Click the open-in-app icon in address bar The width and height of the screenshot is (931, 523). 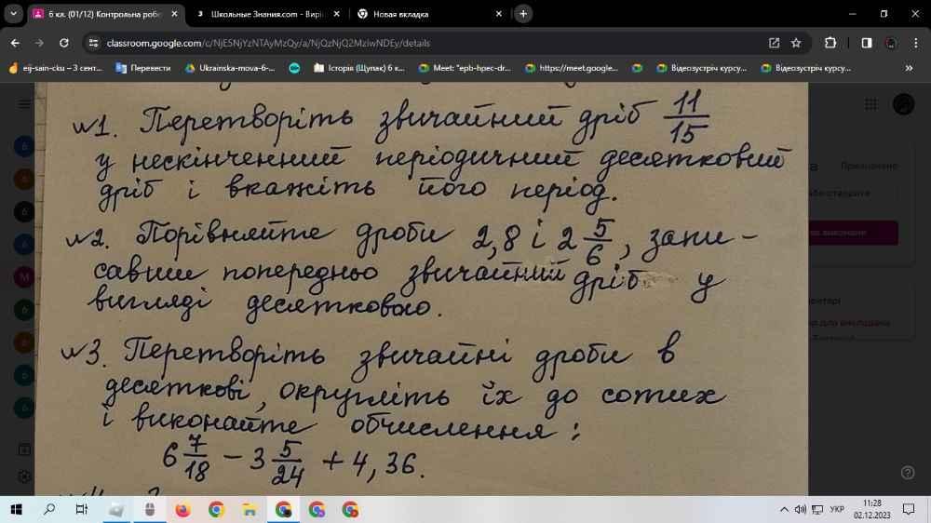[x=774, y=43]
